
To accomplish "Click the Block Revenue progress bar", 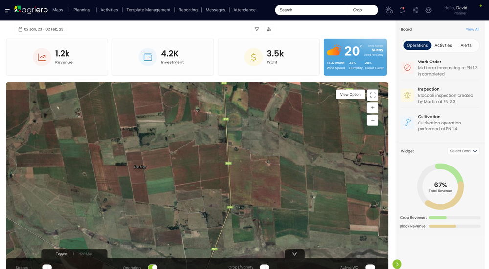I will pyautogui.click(x=455, y=226).
